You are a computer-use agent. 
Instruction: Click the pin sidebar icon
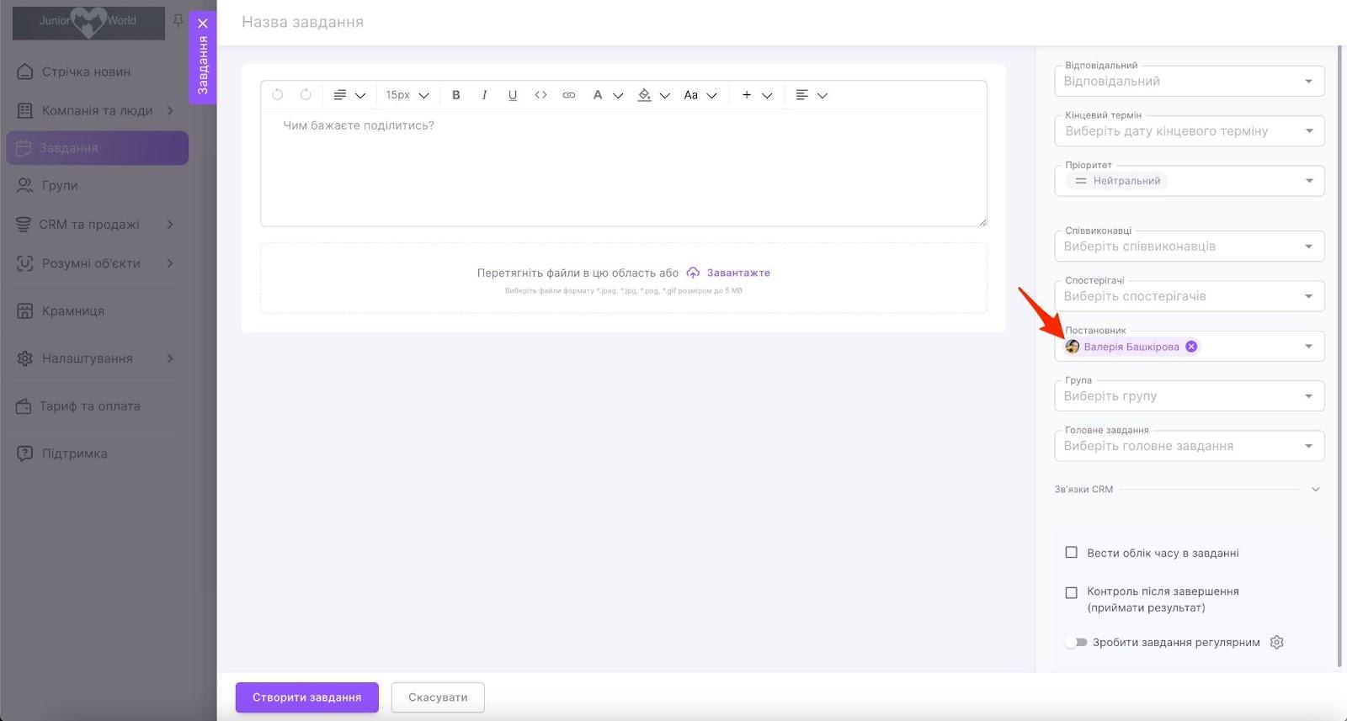pos(178,20)
